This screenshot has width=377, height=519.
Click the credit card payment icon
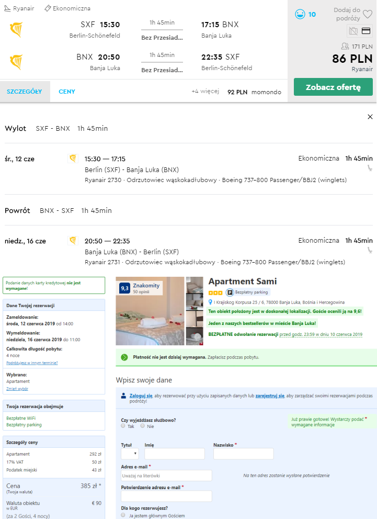click(x=365, y=31)
